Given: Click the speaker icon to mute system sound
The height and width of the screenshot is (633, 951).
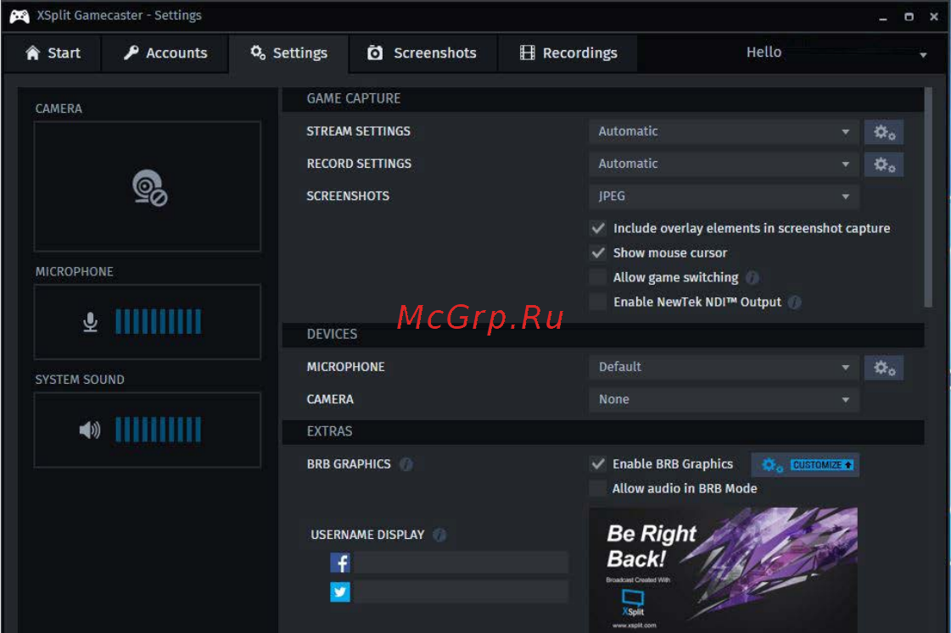Looking at the screenshot, I should (90, 430).
